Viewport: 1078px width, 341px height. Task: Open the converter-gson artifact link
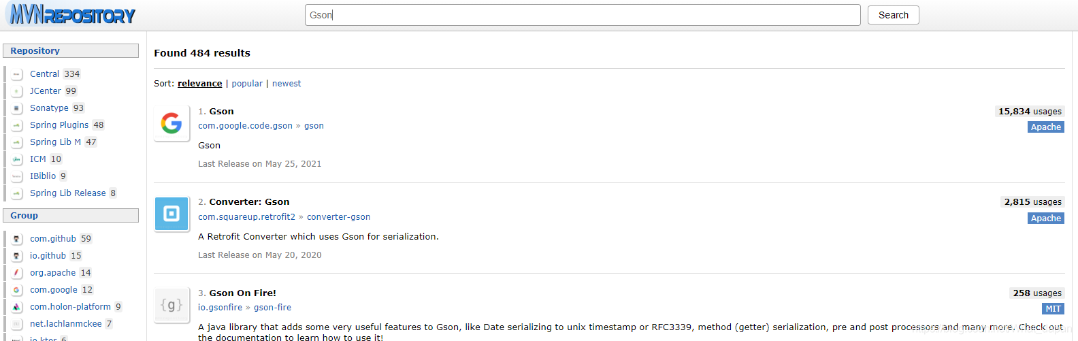click(x=338, y=217)
